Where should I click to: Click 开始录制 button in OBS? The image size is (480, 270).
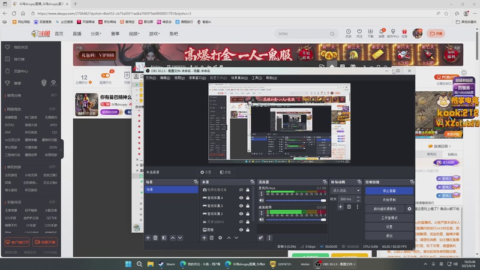click(x=389, y=200)
